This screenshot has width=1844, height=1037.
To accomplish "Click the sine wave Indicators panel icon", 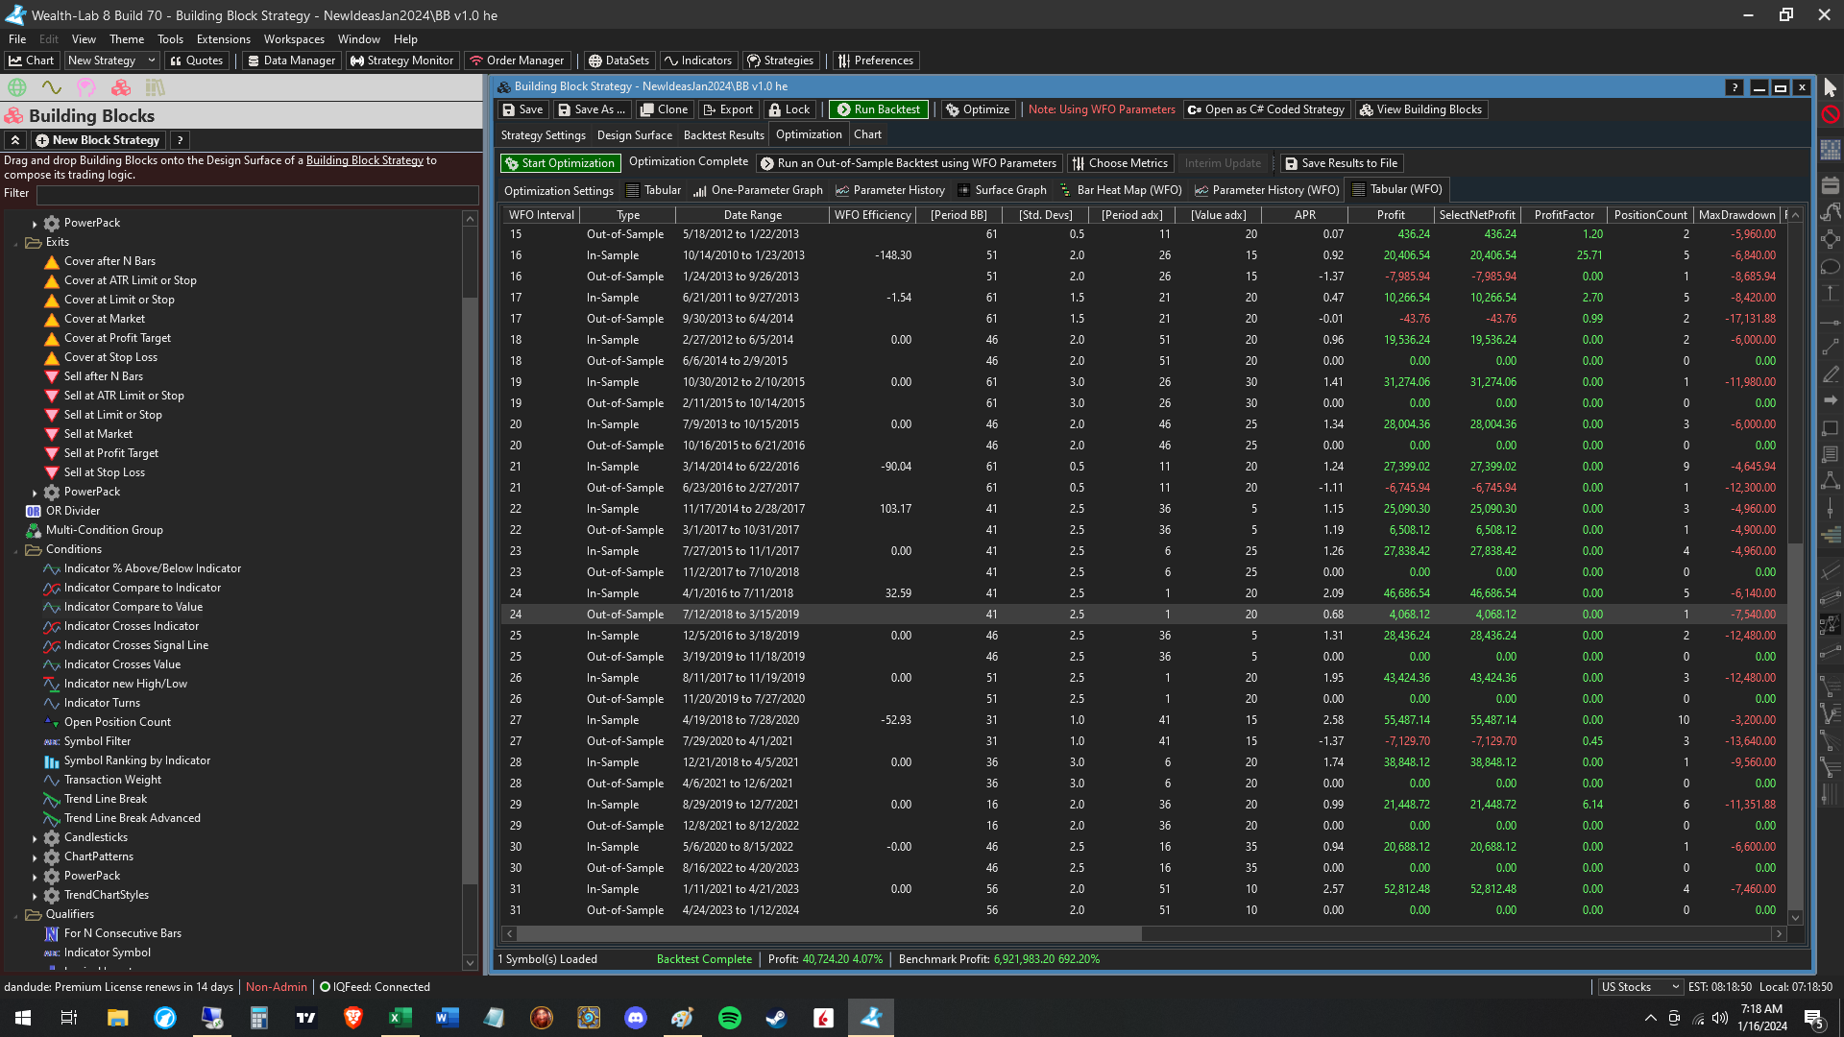I will click(52, 87).
